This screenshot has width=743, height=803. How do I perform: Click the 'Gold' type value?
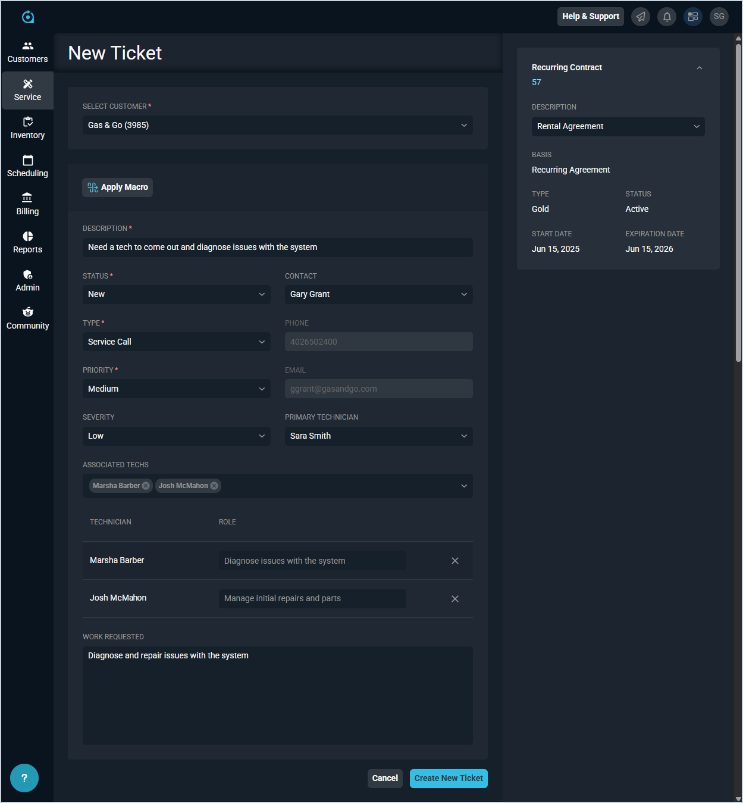click(540, 209)
